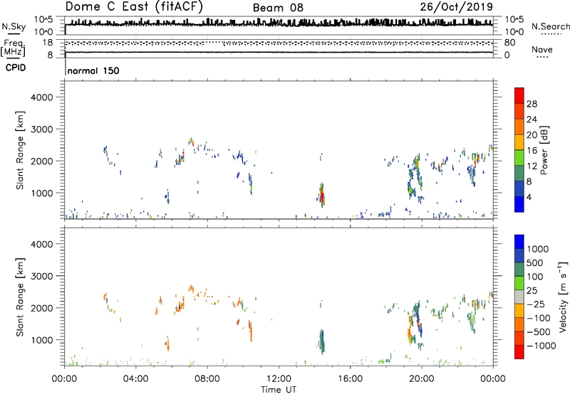
Task: Click the '20:00' time tick label
Action: [421, 379]
